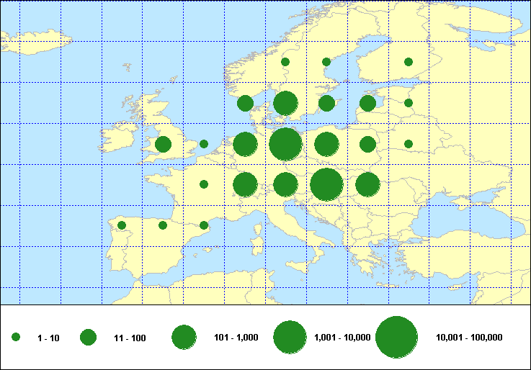Select the 10,001 - 100,000 legend circle
Image resolution: width=531 pixels, height=370 pixels.
(397, 337)
